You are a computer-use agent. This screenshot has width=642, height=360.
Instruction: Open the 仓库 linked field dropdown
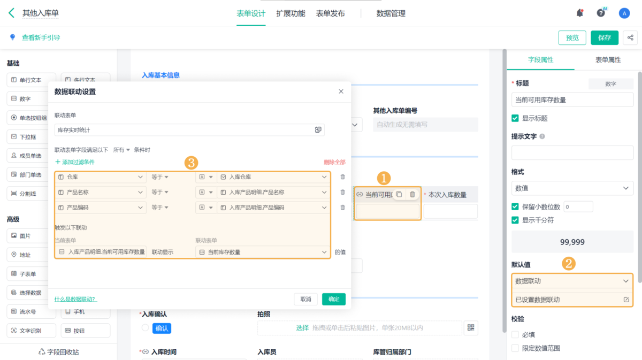(x=100, y=177)
